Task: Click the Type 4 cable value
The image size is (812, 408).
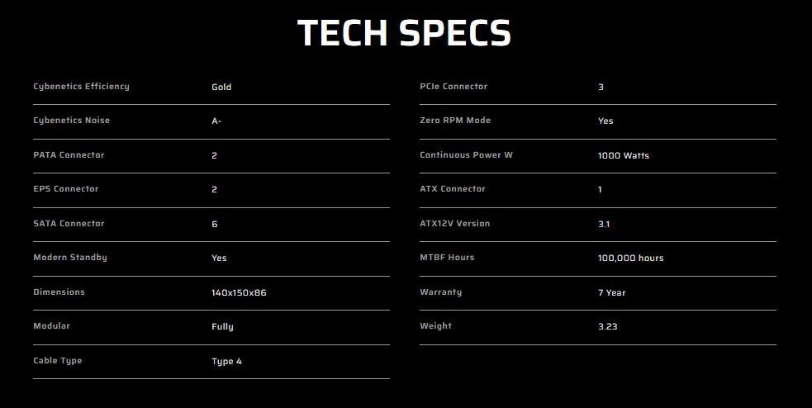Action: [226, 361]
